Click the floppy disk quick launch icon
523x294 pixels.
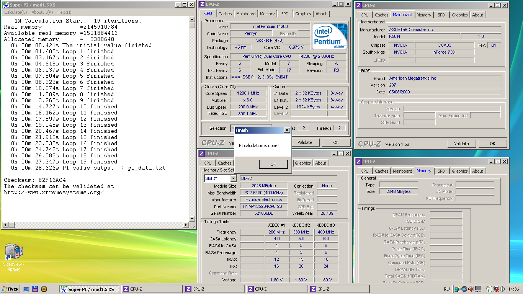coord(35,289)
